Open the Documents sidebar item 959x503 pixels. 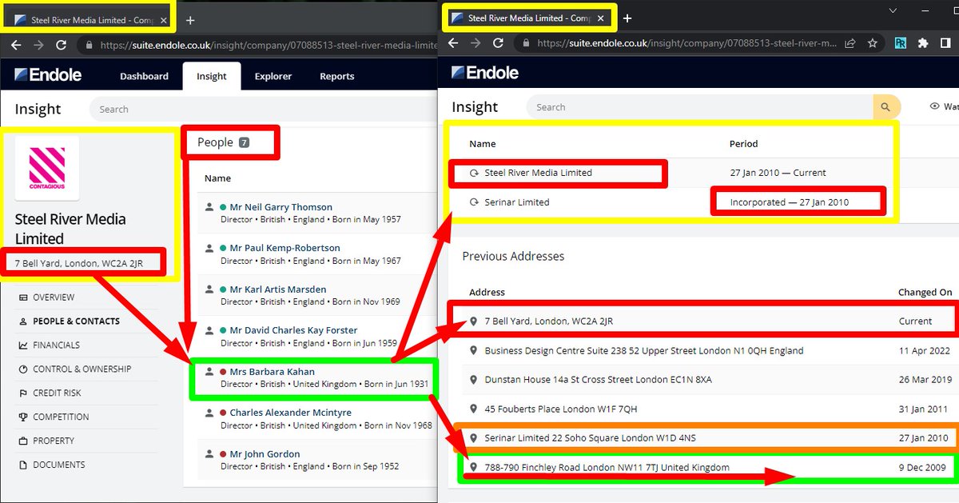coord(58,465)
